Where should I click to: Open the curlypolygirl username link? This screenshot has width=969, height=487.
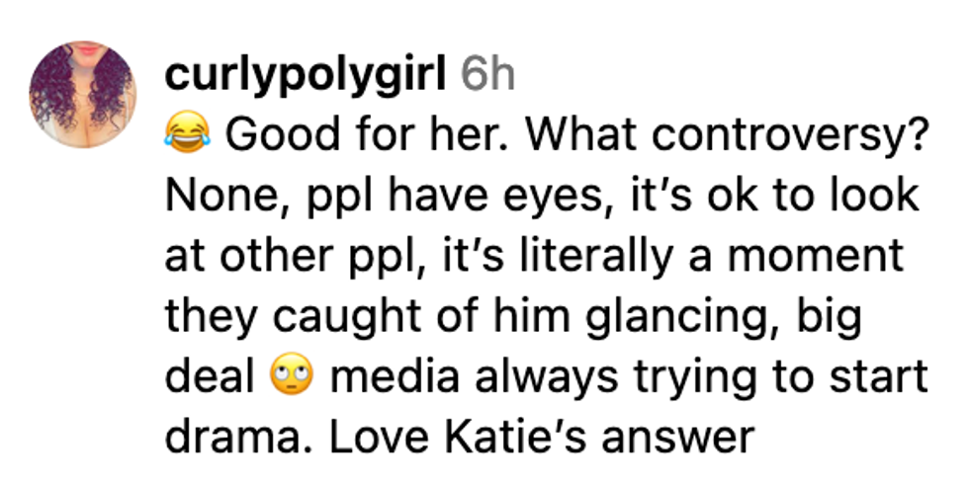pyautogui.click(x=306, y=75)
